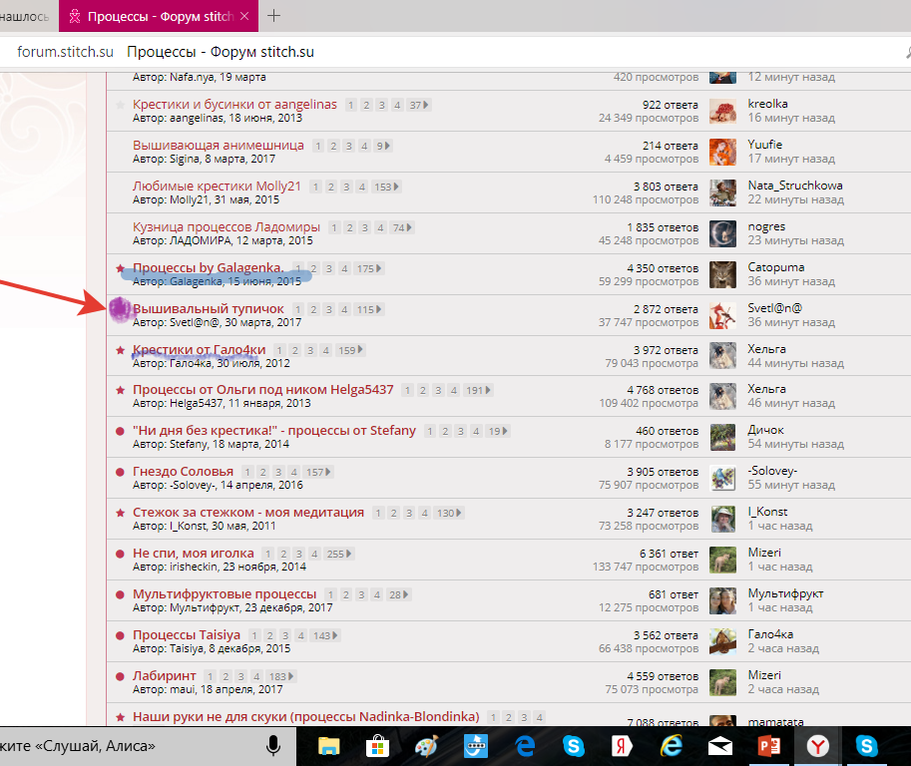The image size is (911, 766).
Task: Open last poster Nata_Struchkowa profile
Action: 794,186
